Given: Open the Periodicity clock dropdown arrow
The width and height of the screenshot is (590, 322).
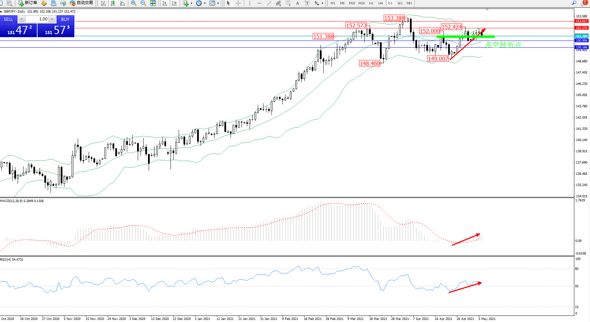Looking at the screenshot, I should (205, 3).
